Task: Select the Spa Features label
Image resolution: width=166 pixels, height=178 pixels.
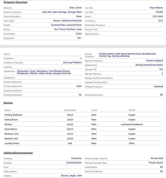Action: 92,34
